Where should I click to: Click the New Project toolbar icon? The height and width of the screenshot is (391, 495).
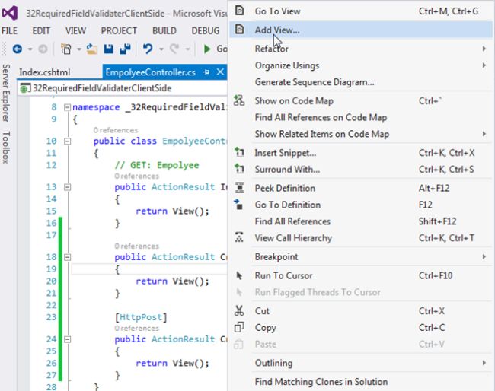[66, 49]
